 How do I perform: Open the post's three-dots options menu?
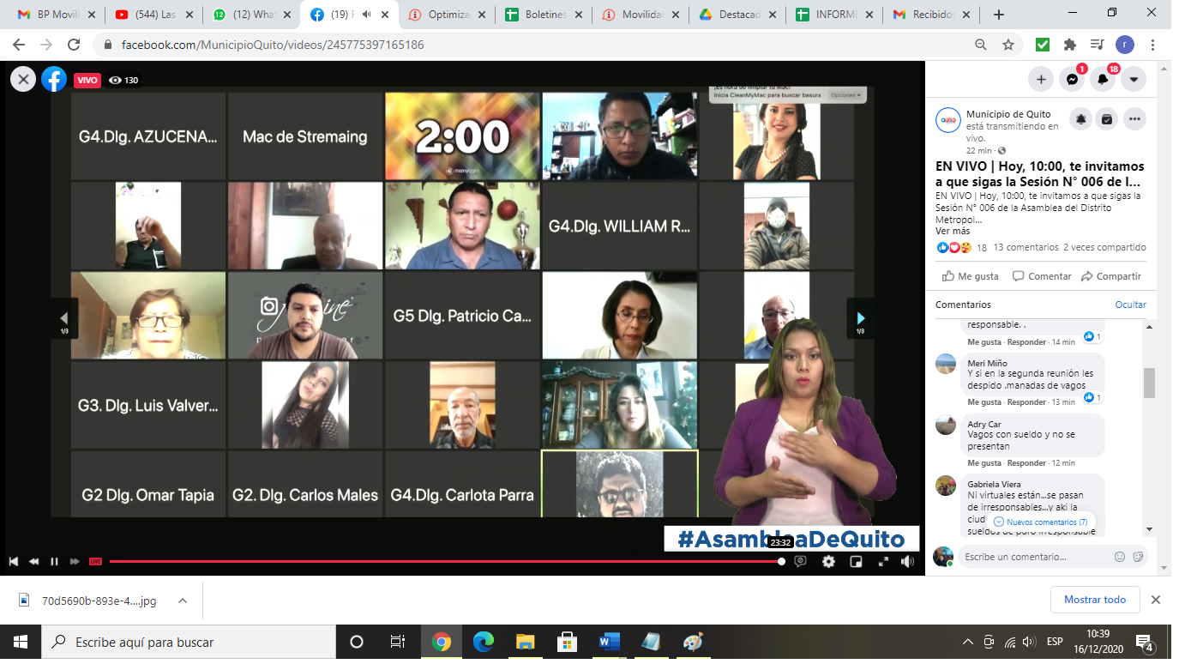click(1134, 120)
